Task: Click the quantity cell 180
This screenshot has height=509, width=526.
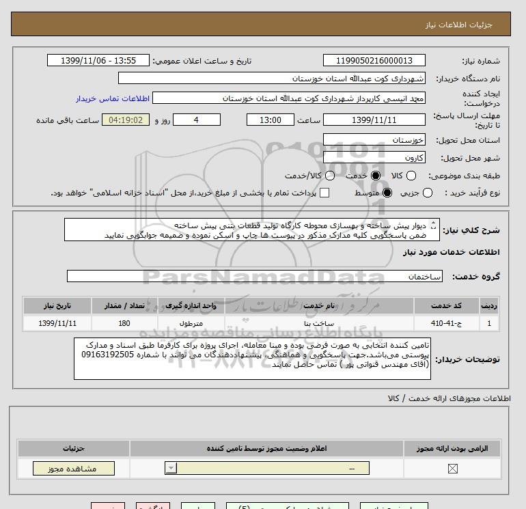Action: click(x=124, y=323)
